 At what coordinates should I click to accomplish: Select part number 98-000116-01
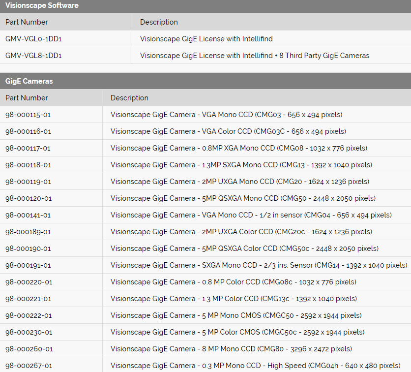pos(29,132)
